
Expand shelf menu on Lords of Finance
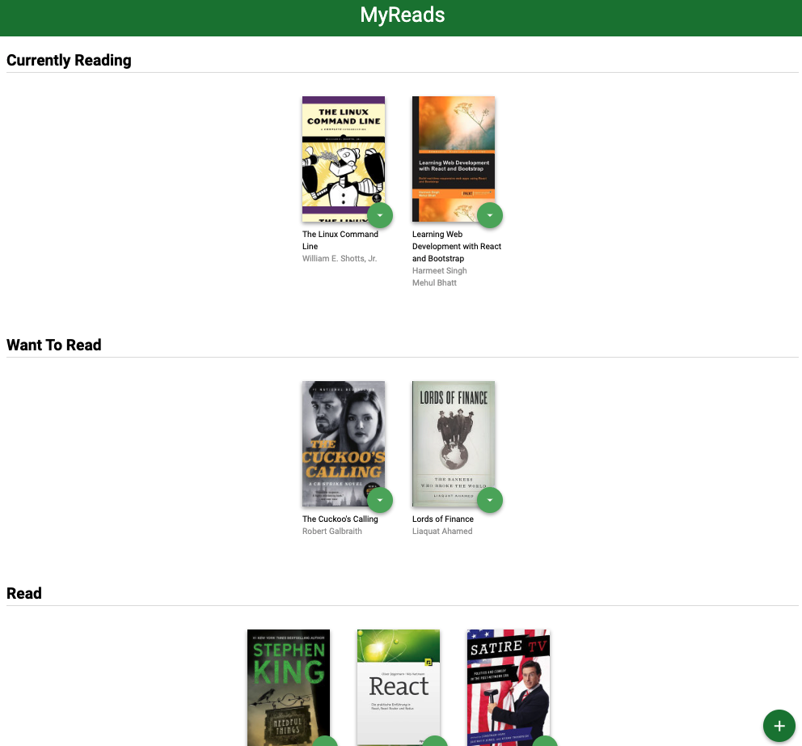pos(489,500)
